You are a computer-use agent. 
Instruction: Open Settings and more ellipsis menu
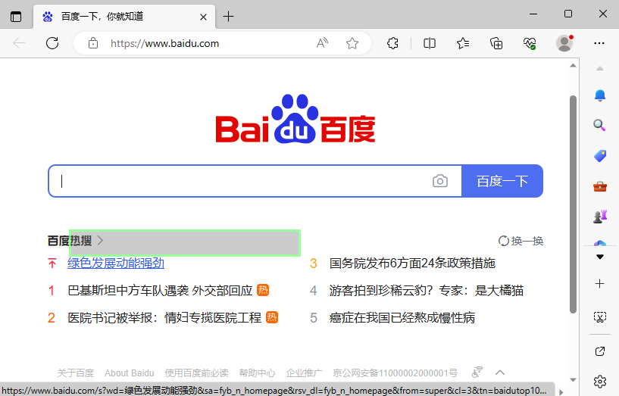[599, 43]
